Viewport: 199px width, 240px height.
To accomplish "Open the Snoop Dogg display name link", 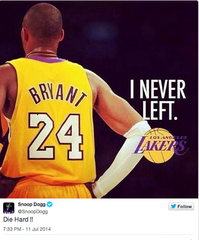I will pyautogui.click(x=31, y=204).
